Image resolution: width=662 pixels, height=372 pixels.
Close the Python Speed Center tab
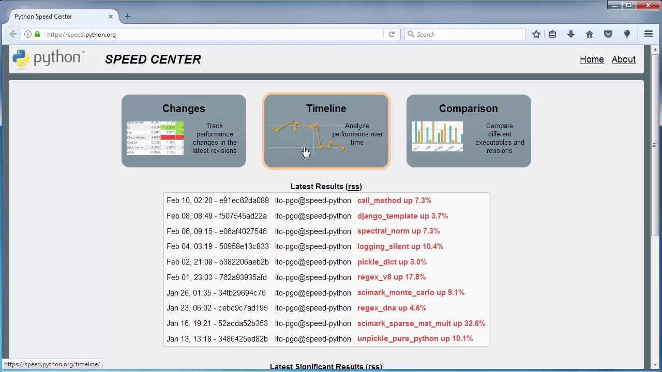(x=110, y=17)
